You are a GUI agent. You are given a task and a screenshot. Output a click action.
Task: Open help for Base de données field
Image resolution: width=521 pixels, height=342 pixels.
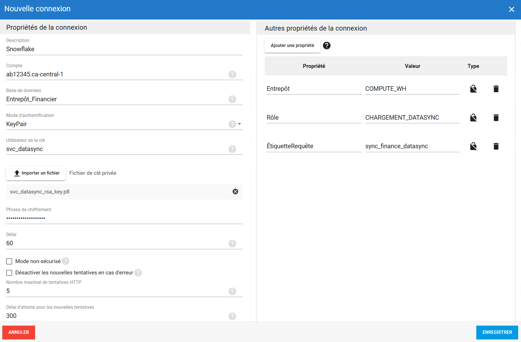(232, 99)
